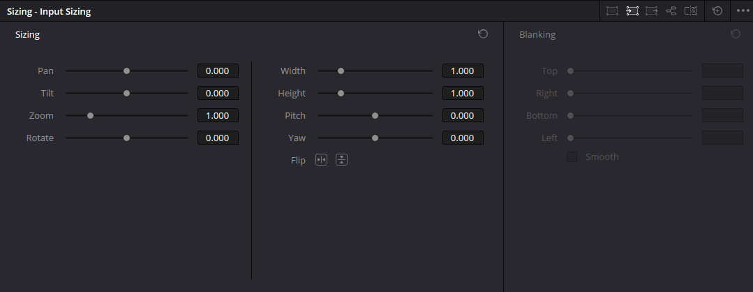Click the 'Sizing - Input Sizing' panel title
Screen dimensions: 753x292
(x=49, y=11)
